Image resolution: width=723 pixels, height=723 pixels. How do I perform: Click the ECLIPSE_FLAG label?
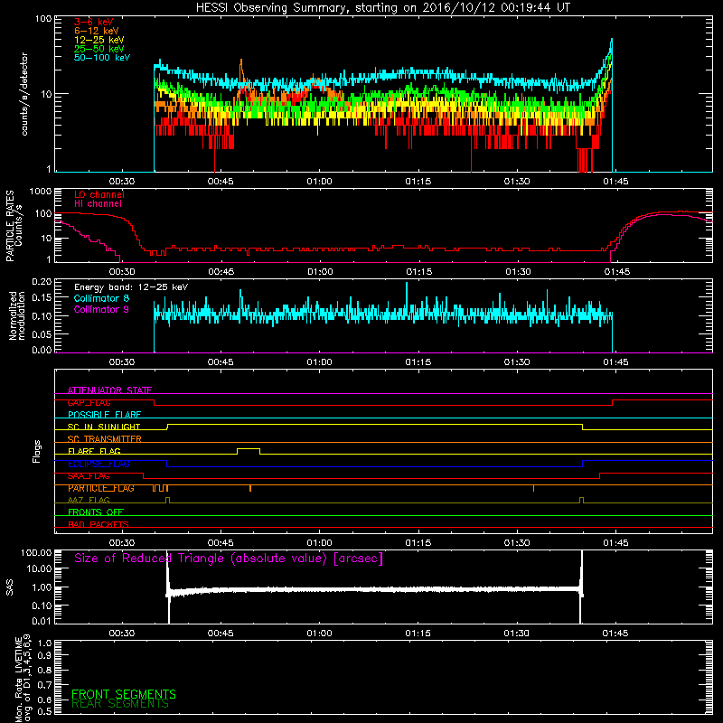coord(99,464)
